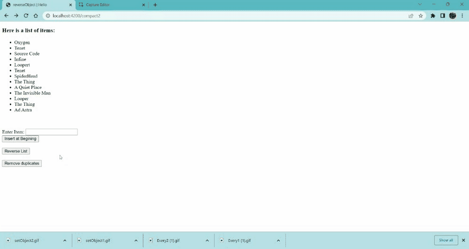This screenshot has width=469, height=249.
Task: Expand options for Every1 (1).gif download
Action: point(278,241)
